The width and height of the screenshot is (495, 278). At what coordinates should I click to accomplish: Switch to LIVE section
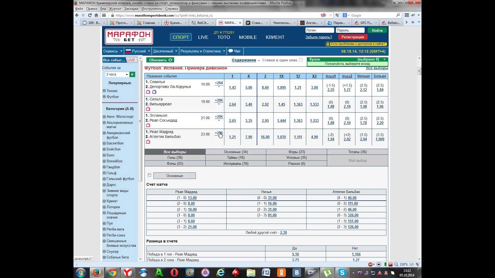click(203, 37)
